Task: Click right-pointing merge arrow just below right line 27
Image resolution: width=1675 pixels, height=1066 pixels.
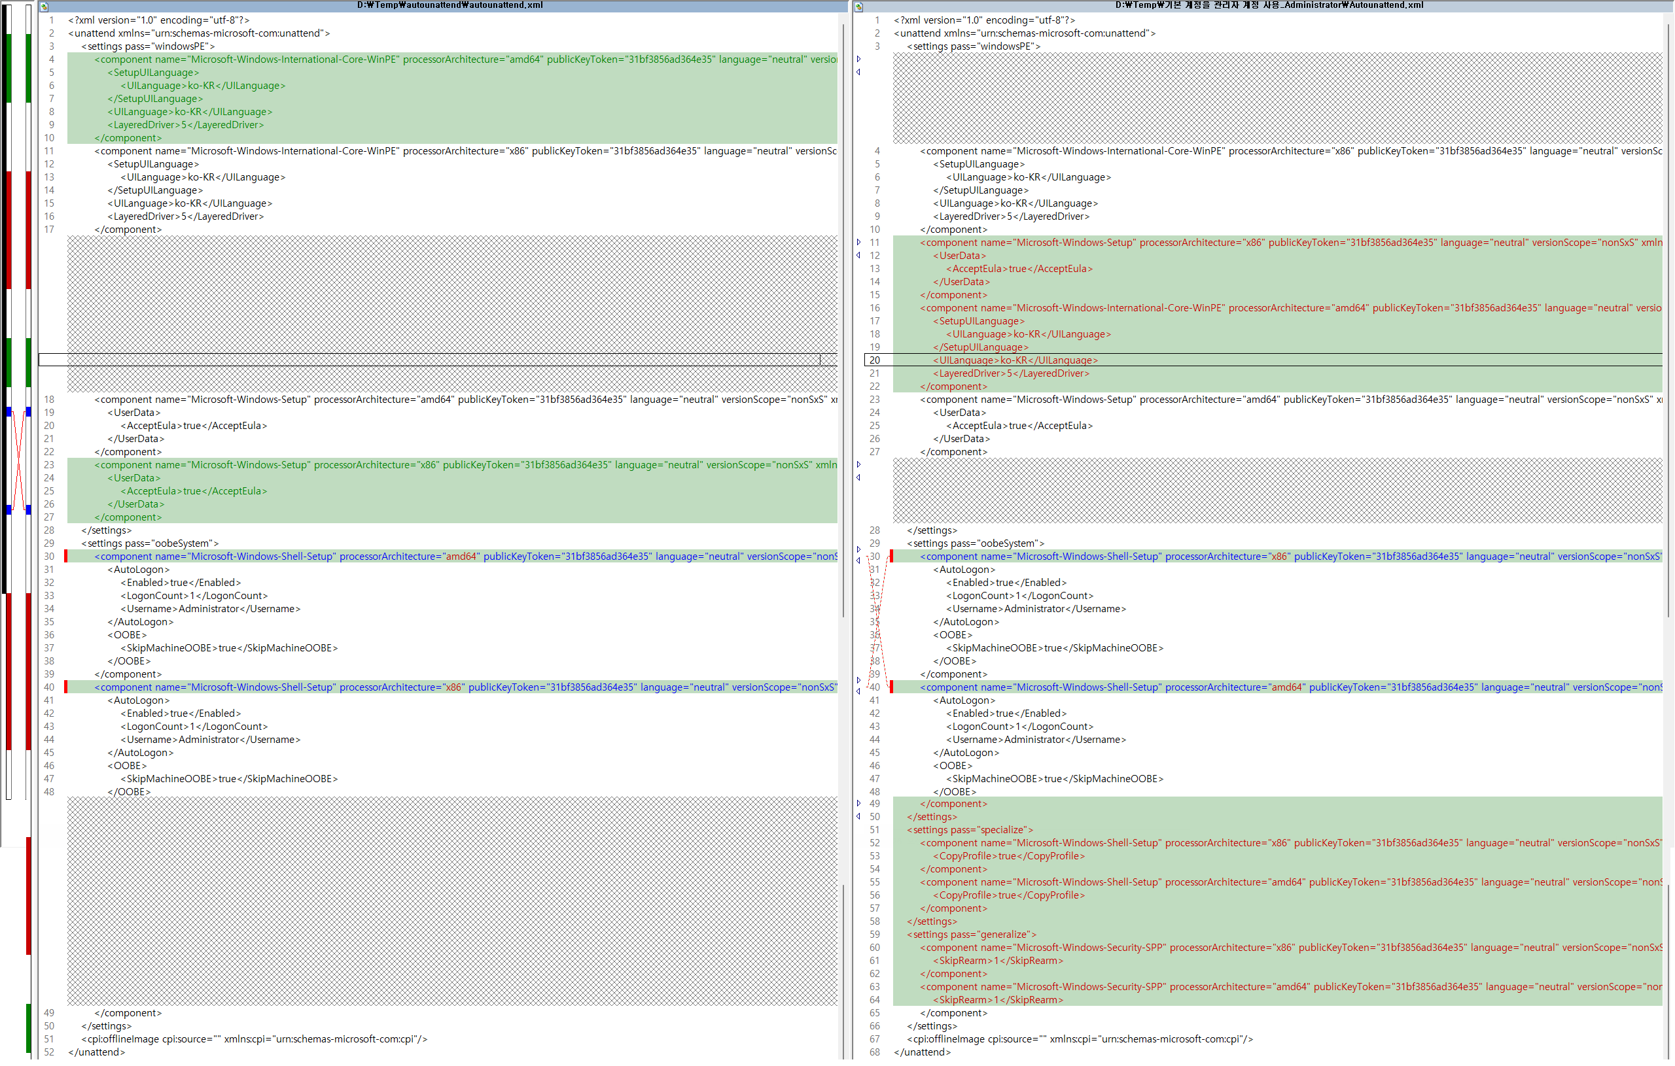Action: (x=858, y=464)
